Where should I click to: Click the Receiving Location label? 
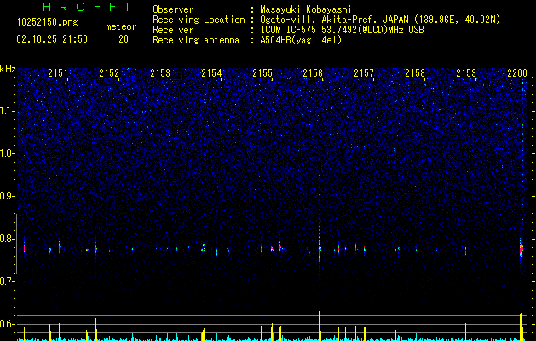pos(199,20)
